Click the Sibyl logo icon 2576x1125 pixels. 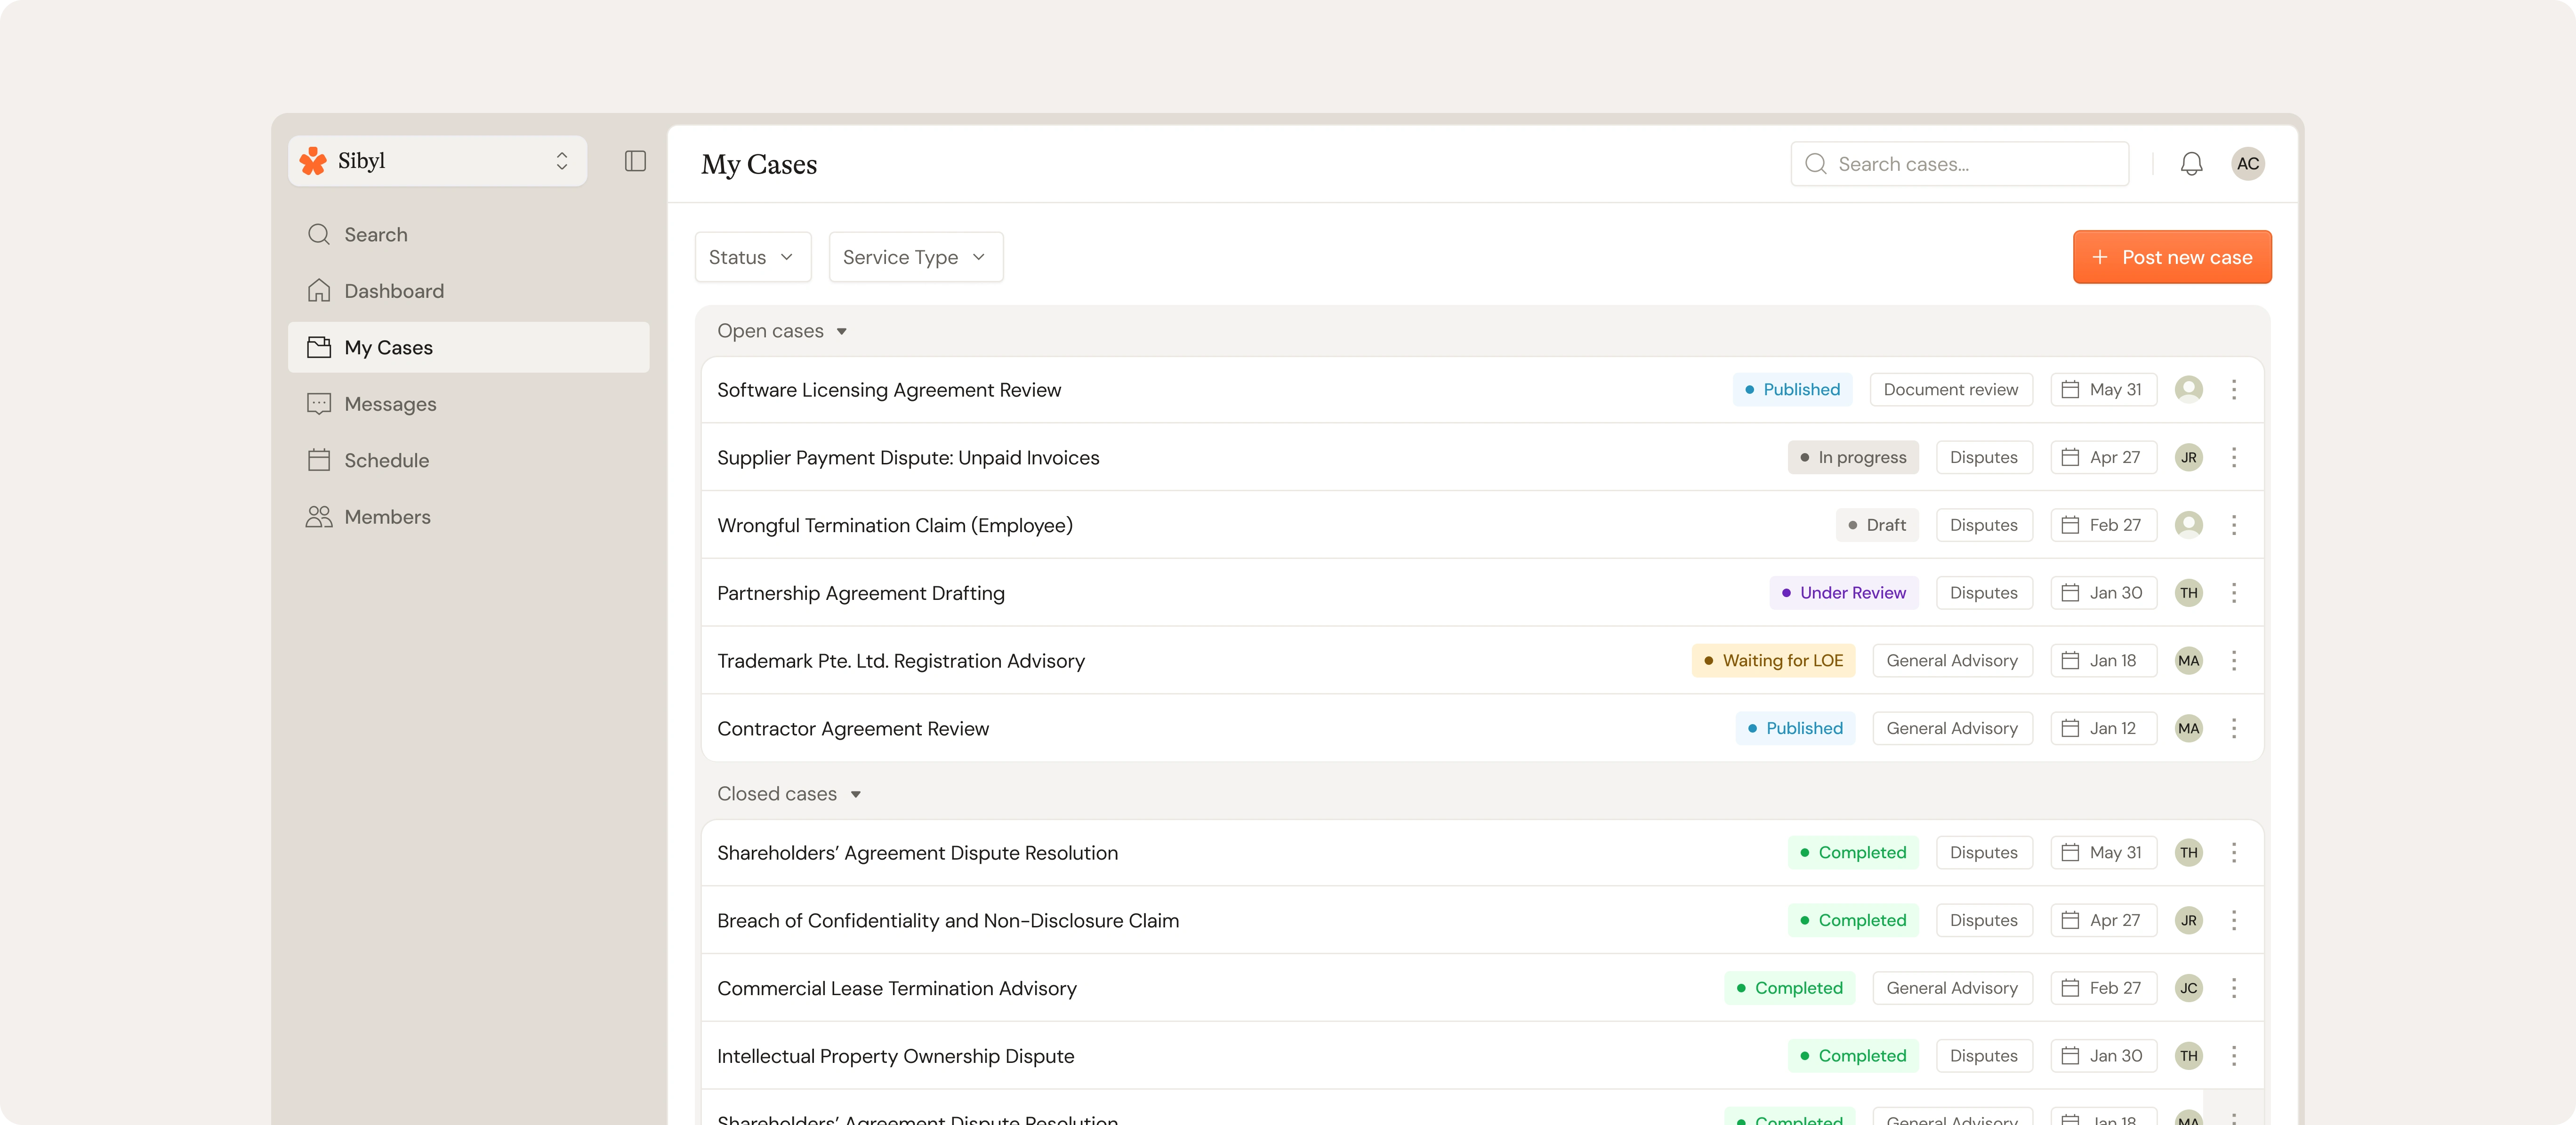click(314, 161)
